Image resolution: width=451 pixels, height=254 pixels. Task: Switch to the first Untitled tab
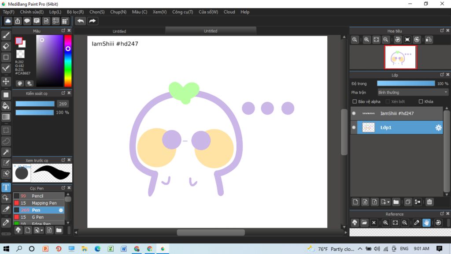119,31
